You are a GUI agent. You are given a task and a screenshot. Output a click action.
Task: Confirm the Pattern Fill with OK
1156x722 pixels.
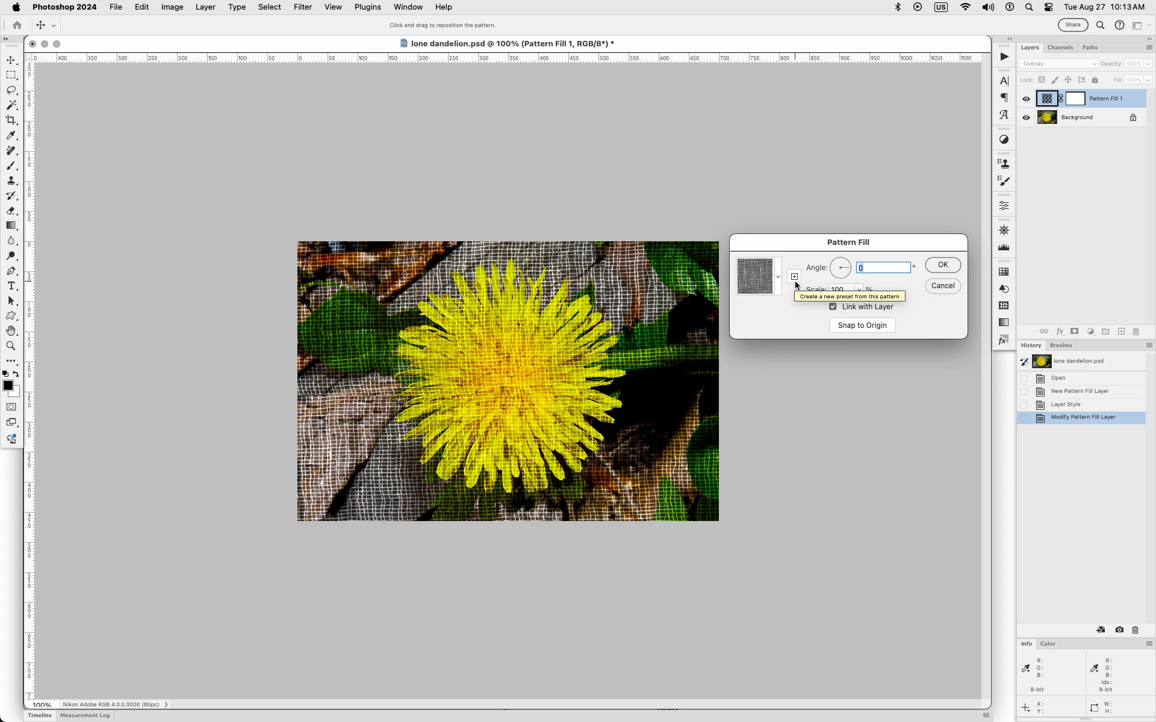(942, 265)
